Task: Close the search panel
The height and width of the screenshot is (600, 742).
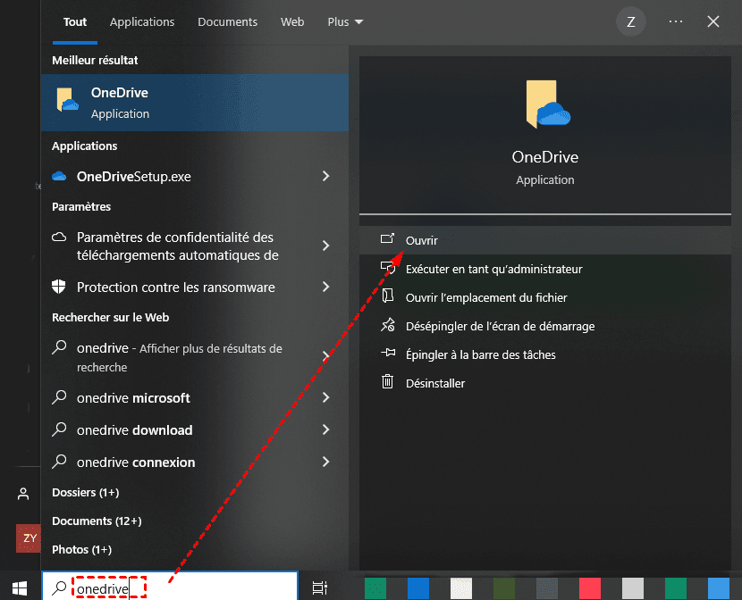Action: pyautogui.click(x=713, y=21)
